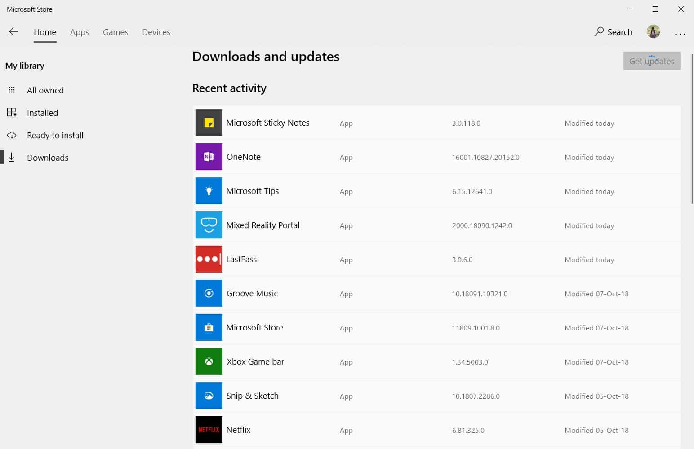Click version 6.15.12641.0 of Microsoft Tips
This screenshot has width=694, height=449.
point(472,191)
